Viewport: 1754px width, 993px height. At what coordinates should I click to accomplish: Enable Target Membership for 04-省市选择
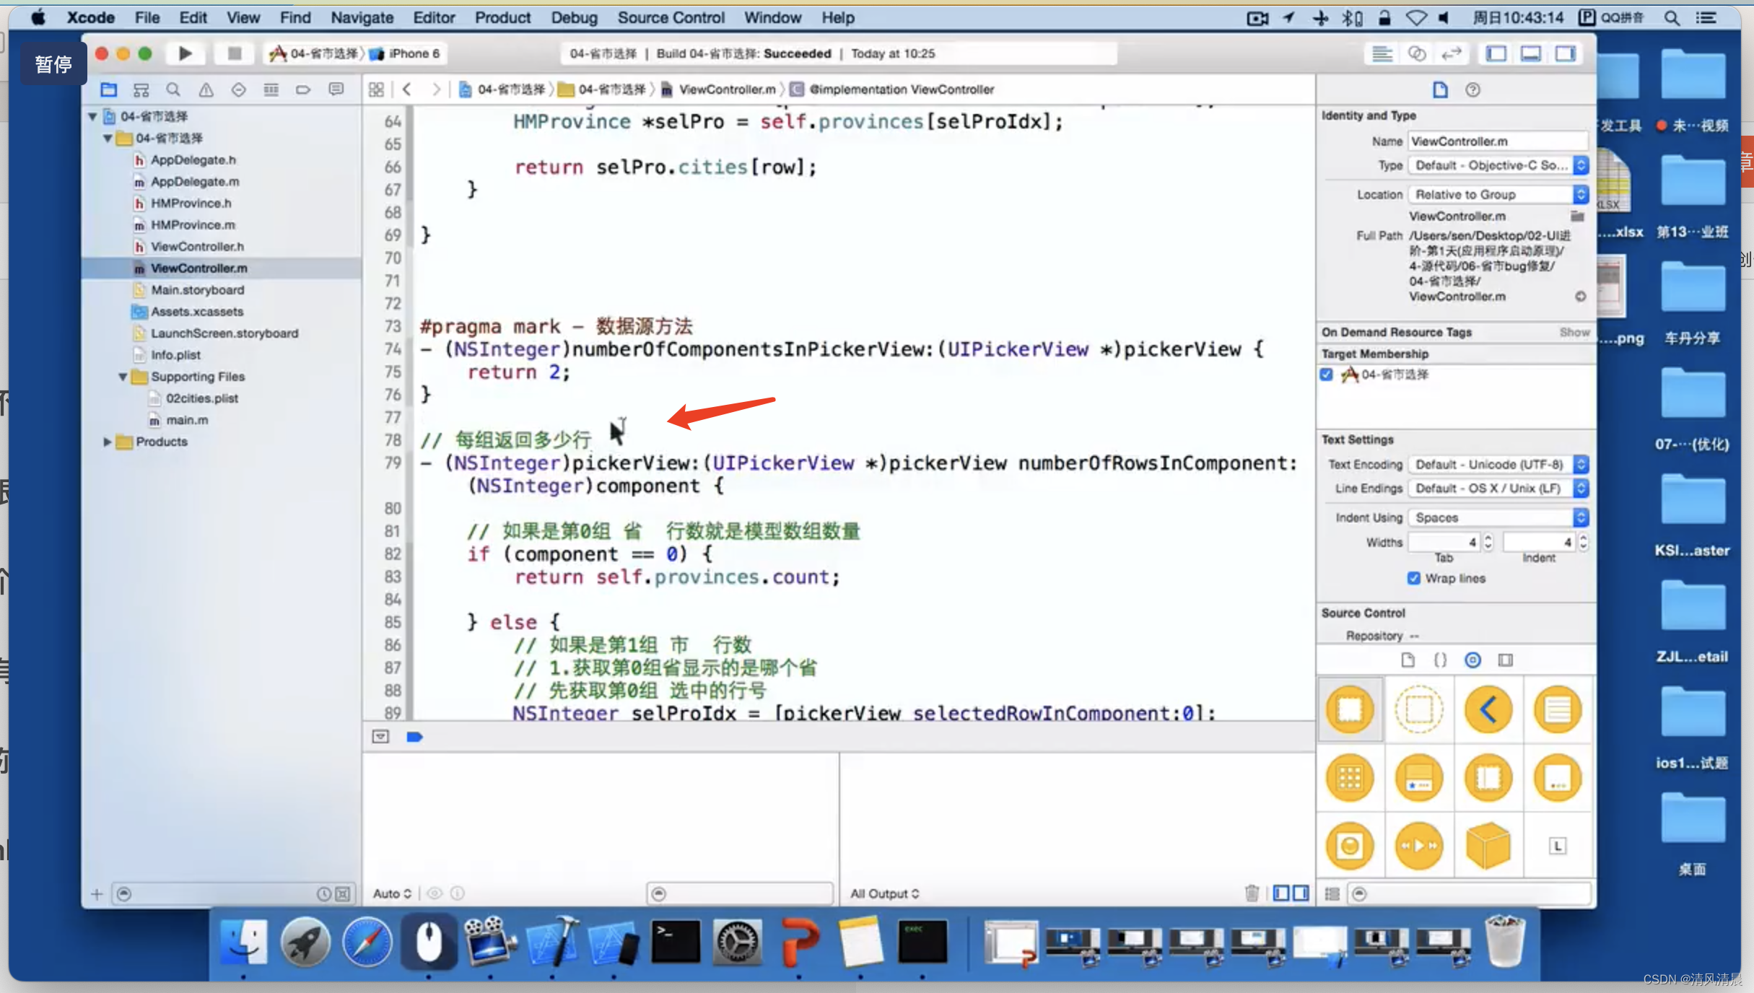[x=1327, y=375]
